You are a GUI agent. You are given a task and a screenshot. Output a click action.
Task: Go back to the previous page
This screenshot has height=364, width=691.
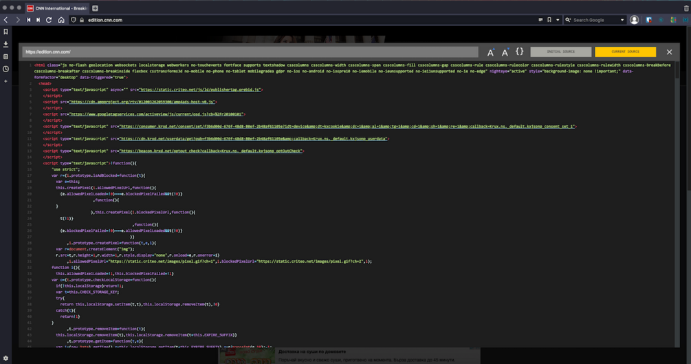(6, 20)
